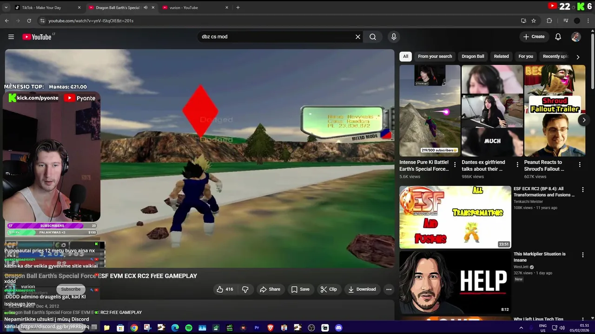Advance the Shorts shelf with arrow
595x334 pixels.
coord(584,120)
